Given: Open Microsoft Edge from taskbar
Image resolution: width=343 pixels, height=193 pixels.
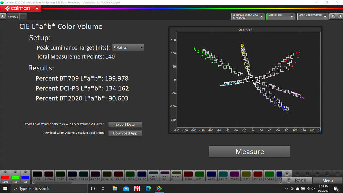Looking at the screenshot, I should (148, 188).
